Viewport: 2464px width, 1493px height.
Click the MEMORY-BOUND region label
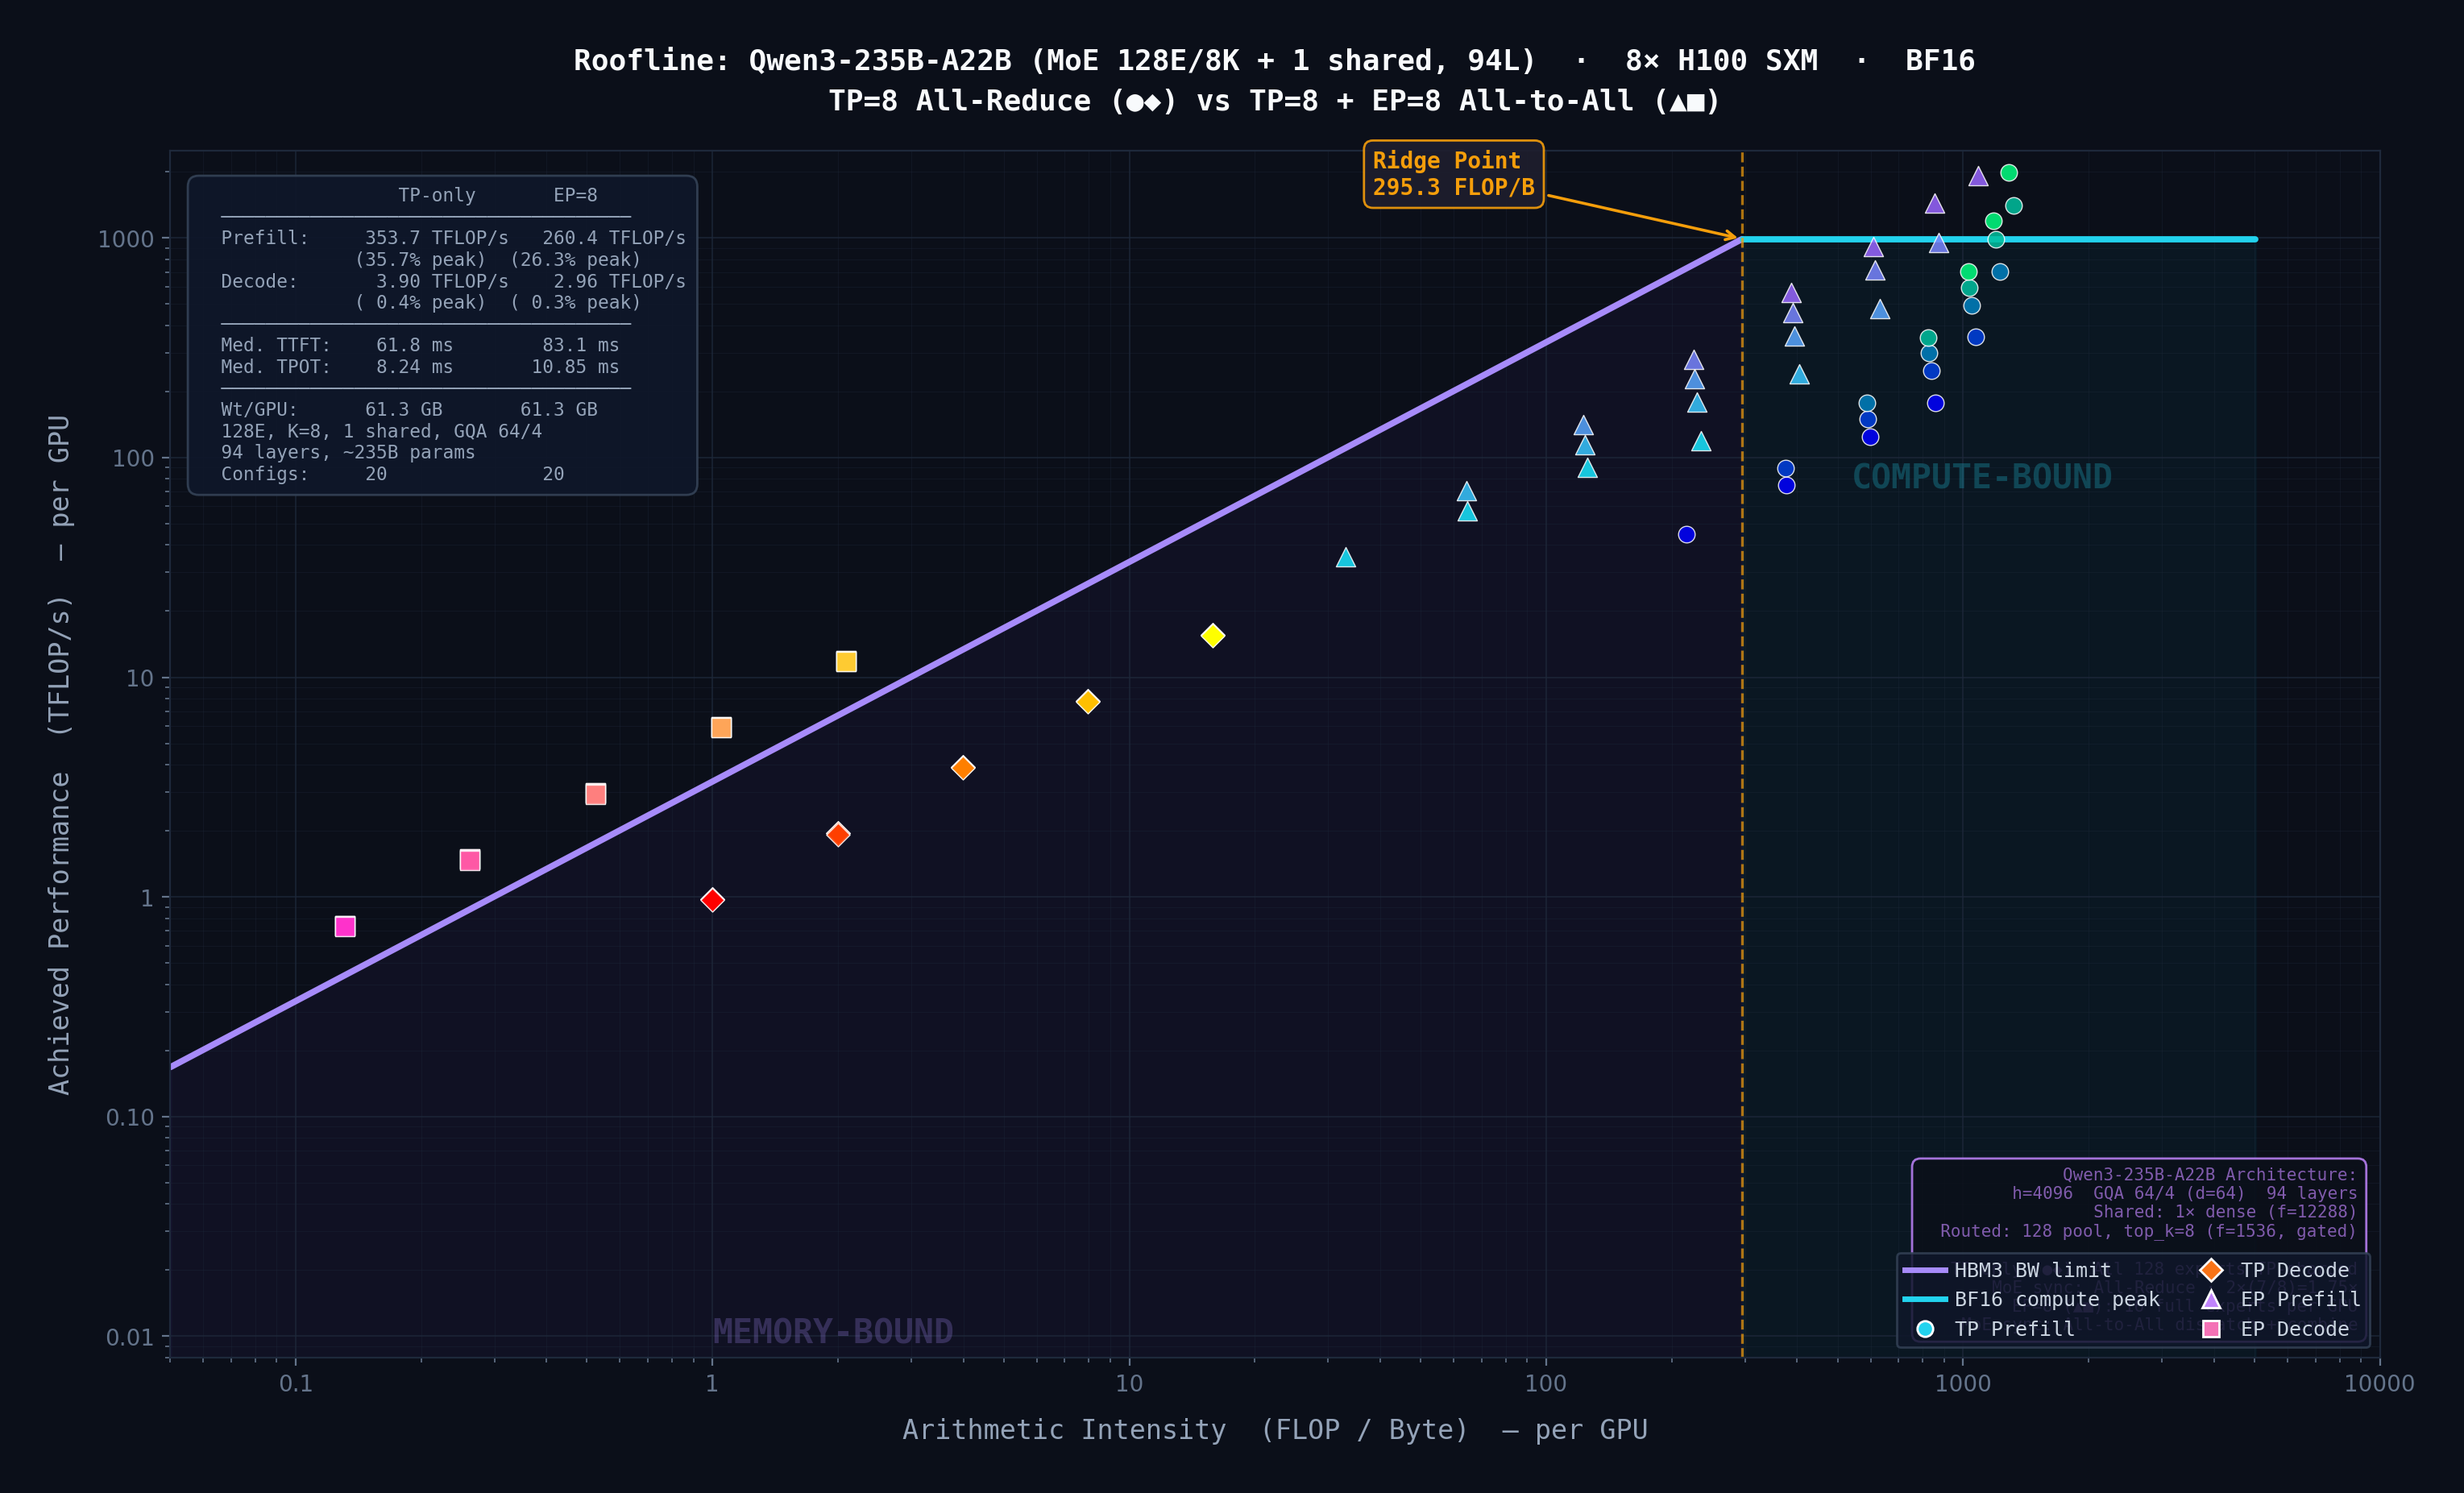coord(832,1332)
